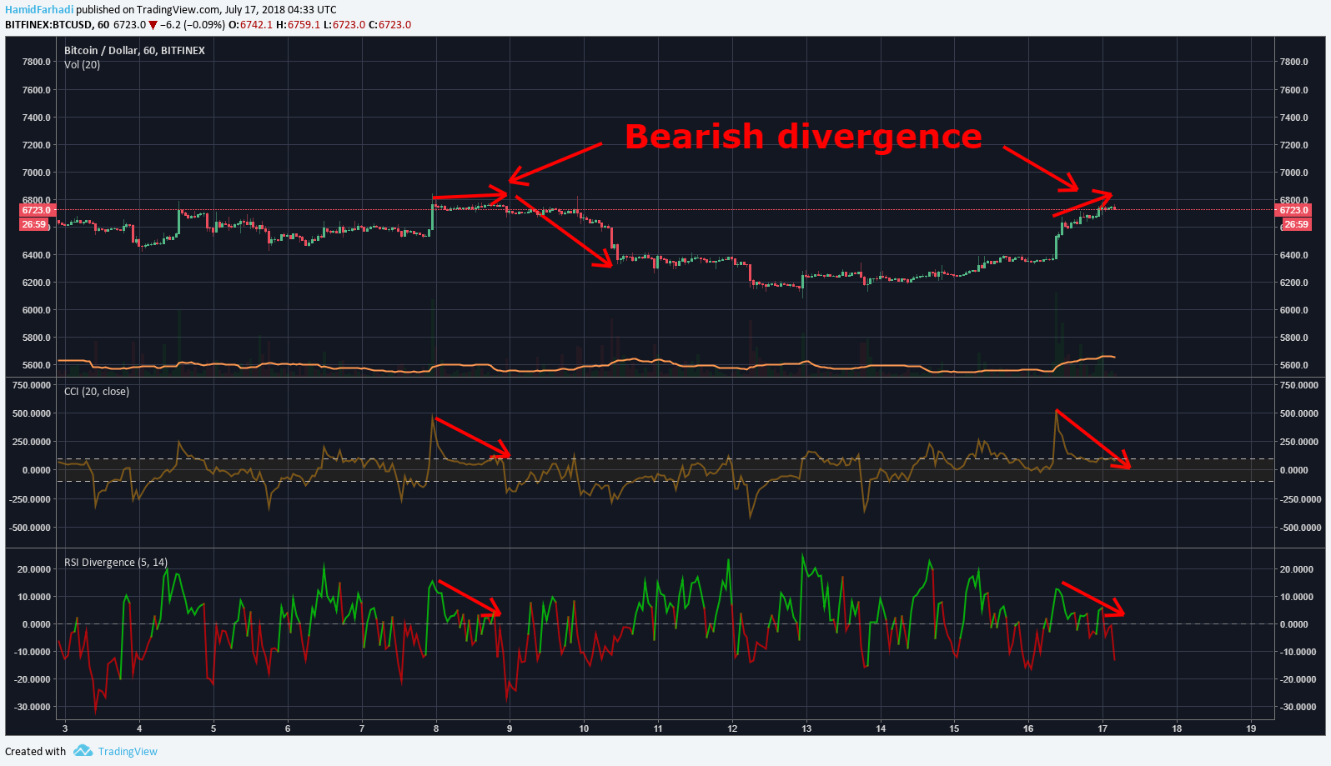Click the 7800.0 label on the right price scale
Image resolution: width=1331 pixels, height=766 pixels.
coord(1293,63)
